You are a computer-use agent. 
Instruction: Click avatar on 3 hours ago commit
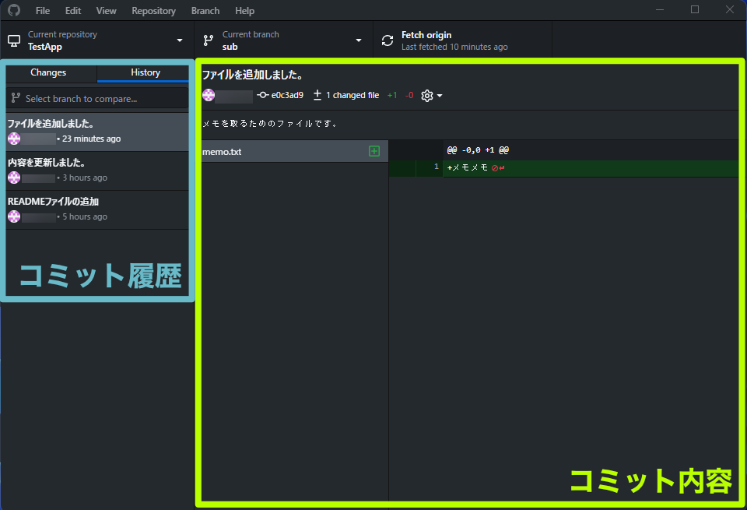click(x=14, y=178)
